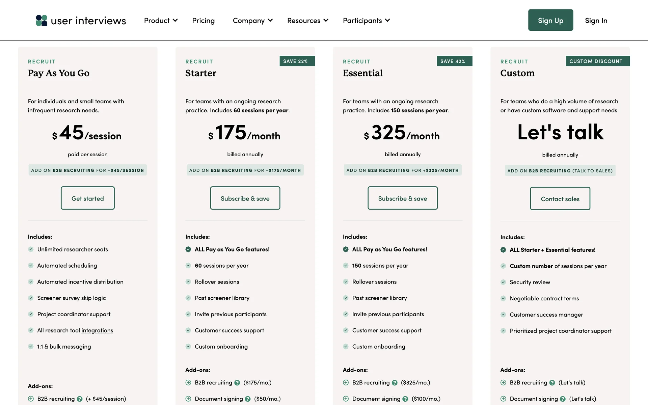Image resolution: width=648 pixels, height=405 pixels.
Task: Click checkmark beside 150 sessions per year
Action: pyautogui.click(x=346, y=266)
